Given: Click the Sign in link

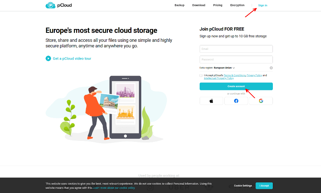Looking at the screenshot, I should pyautogui.click(x=263, y=5).
